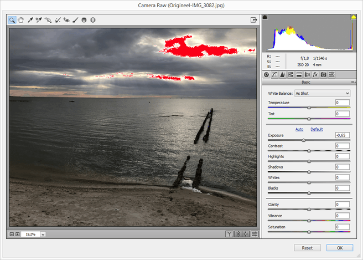Click the Whites value field
Viewport: 363px width, 260px height.
343,177
